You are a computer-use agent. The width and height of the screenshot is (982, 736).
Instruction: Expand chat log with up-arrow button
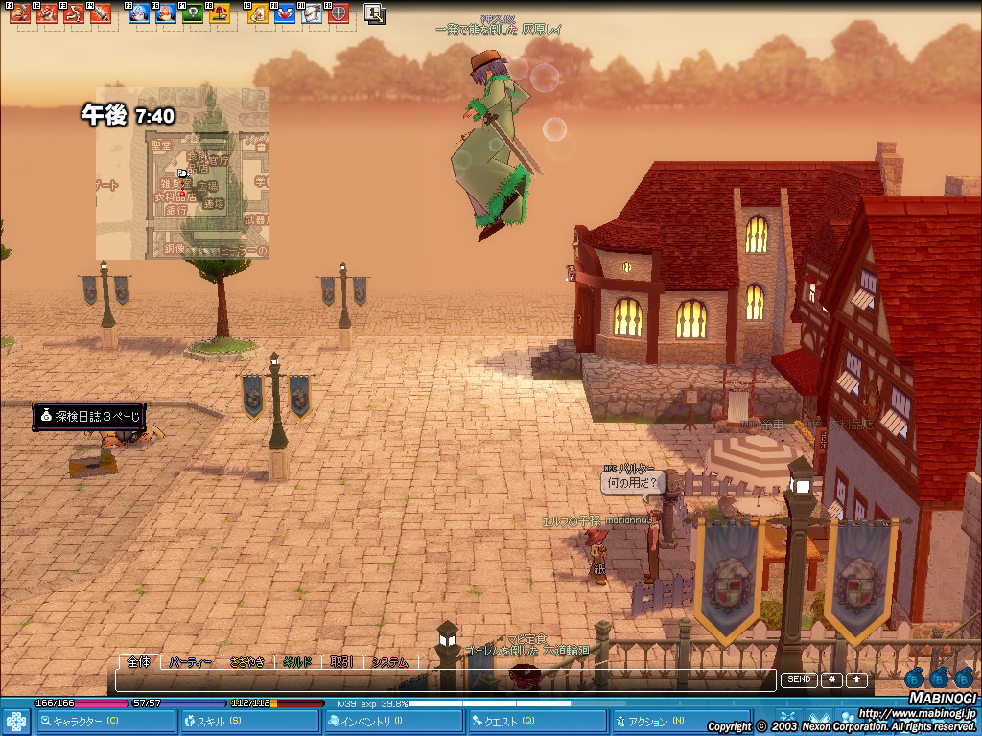pos(856,679)
